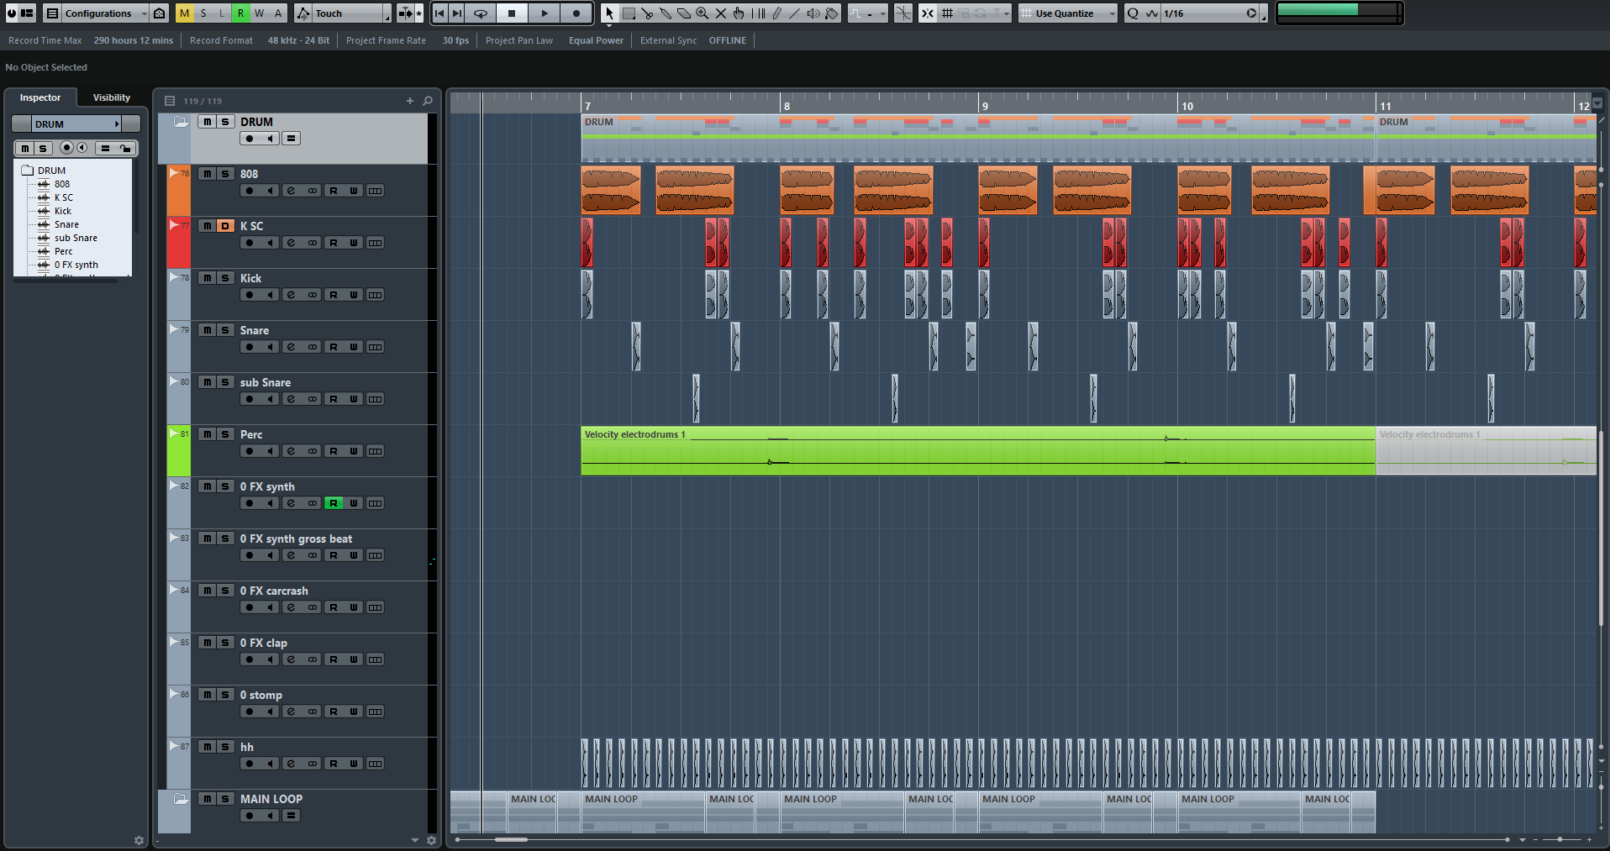Select 808 in the Inspector tree
Viewport: 1610px width, 851px height.
coord(62,184)
